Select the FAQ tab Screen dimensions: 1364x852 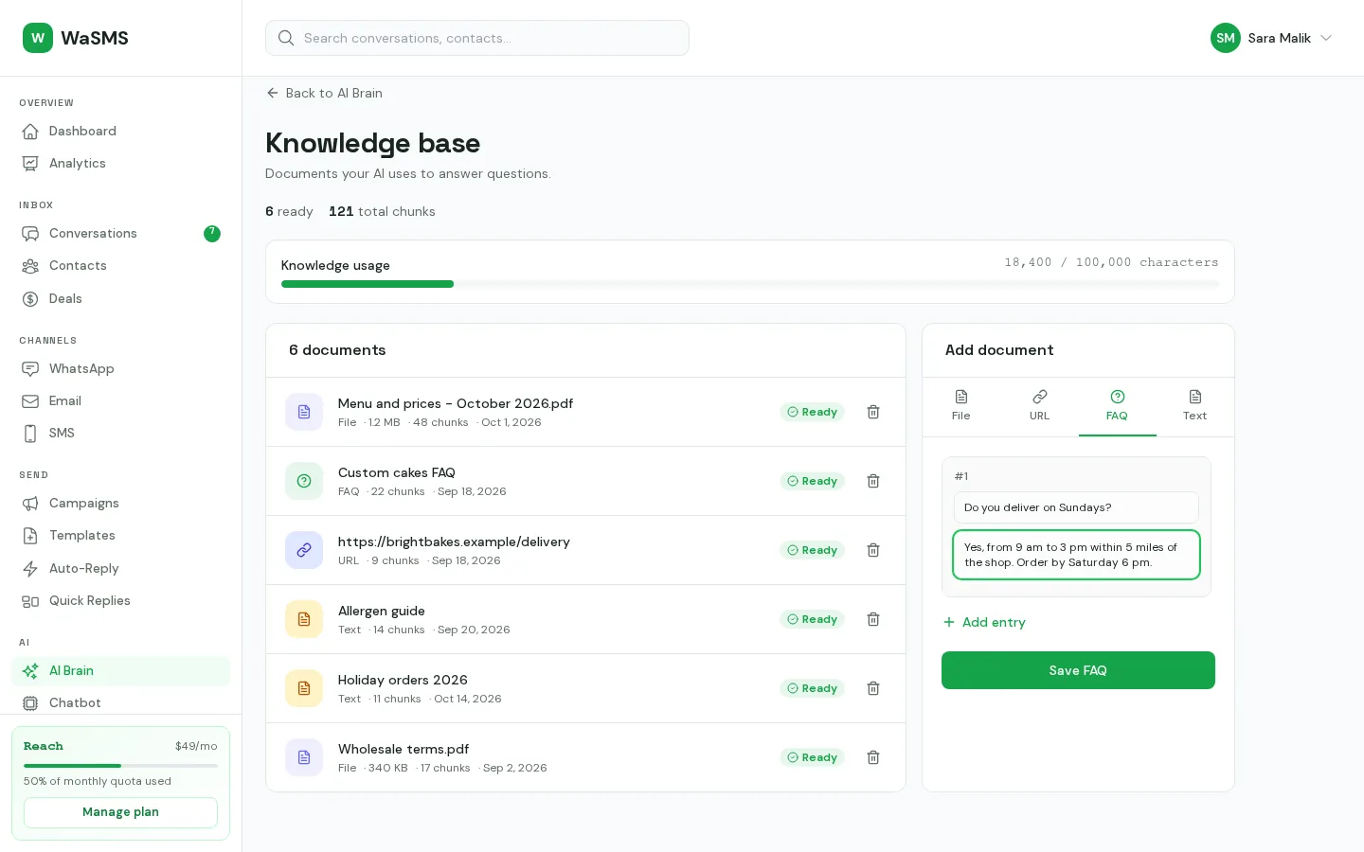pos(1118,406)
